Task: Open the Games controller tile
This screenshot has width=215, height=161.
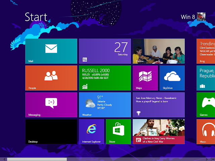Action: pyautogui.click(x=206, y=105)
